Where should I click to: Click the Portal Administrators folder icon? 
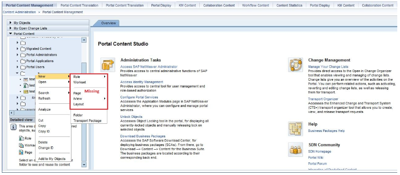[x=23, y=55]
